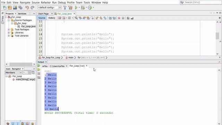
Task: Click the Build Project hammer icon
Action: [65, 8]
